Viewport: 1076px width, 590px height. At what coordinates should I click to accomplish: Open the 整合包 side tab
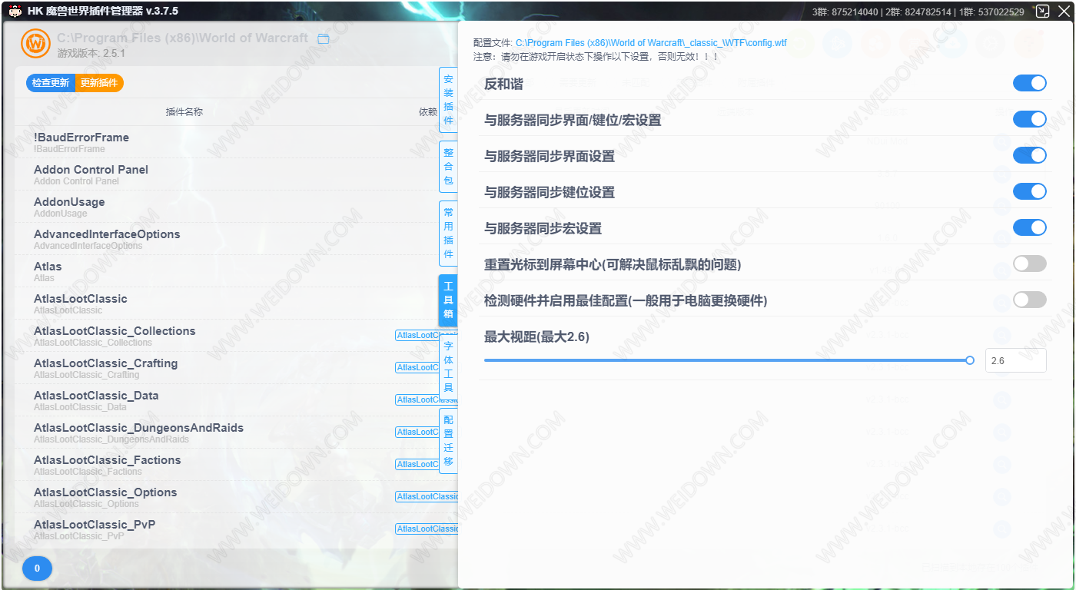pyautogui.click(x=448, y=166)
